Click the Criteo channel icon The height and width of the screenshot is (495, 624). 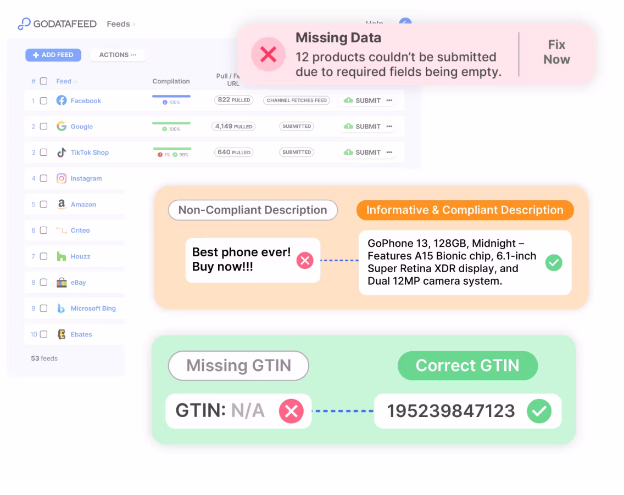(62, 230)
